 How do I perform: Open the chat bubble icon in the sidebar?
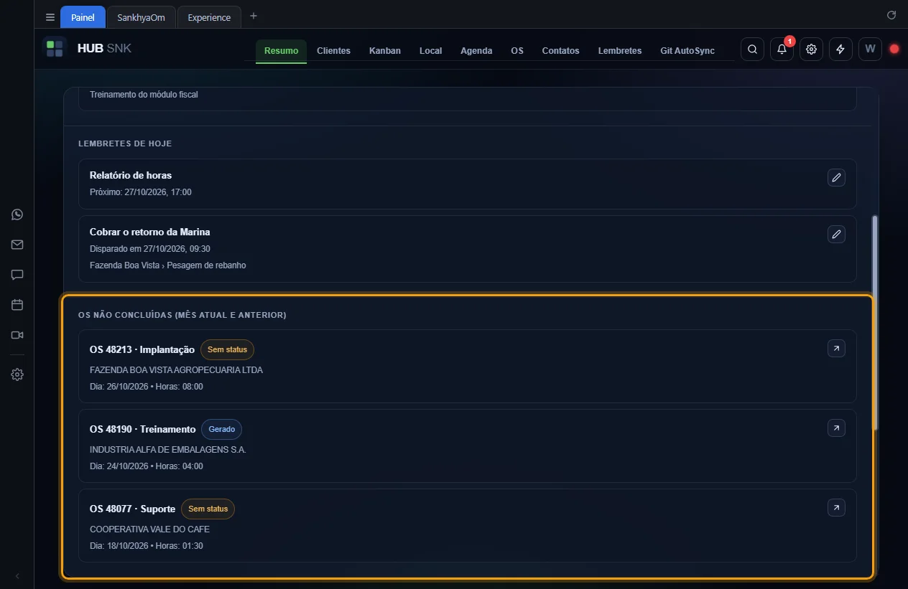tap(17, 275)
